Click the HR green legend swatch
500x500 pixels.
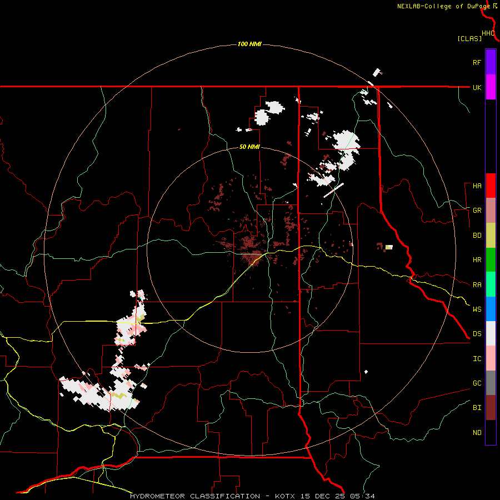click(x=491, y=260)
